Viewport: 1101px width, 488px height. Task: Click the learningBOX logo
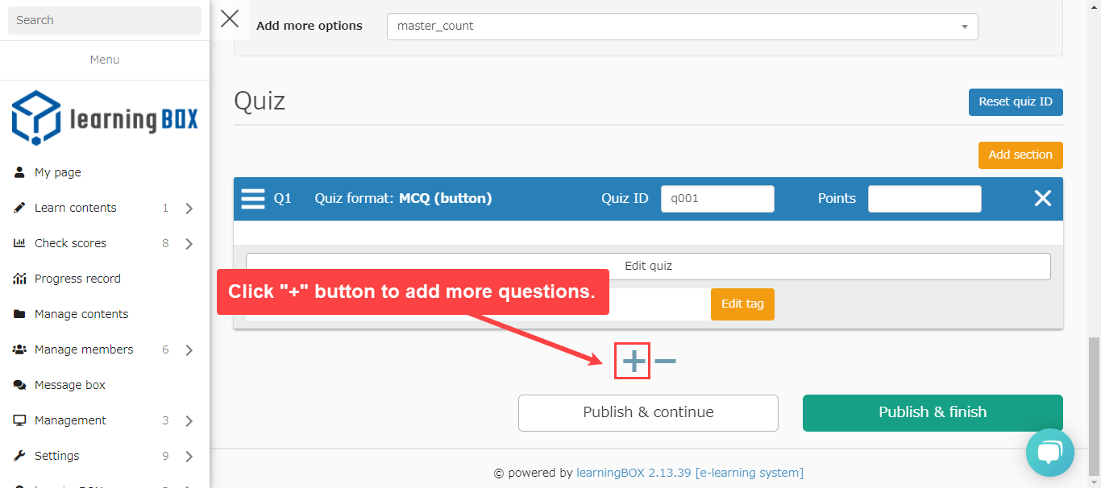(x=105, y=118)
